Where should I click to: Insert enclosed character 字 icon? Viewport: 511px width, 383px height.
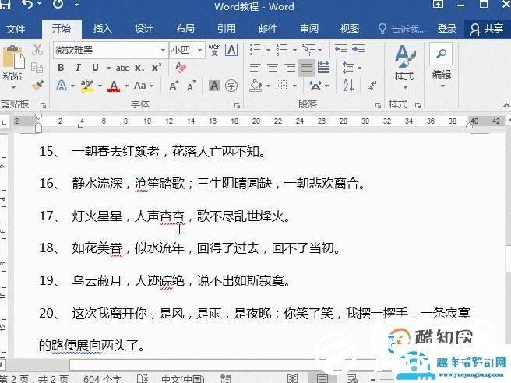[231, 86]
